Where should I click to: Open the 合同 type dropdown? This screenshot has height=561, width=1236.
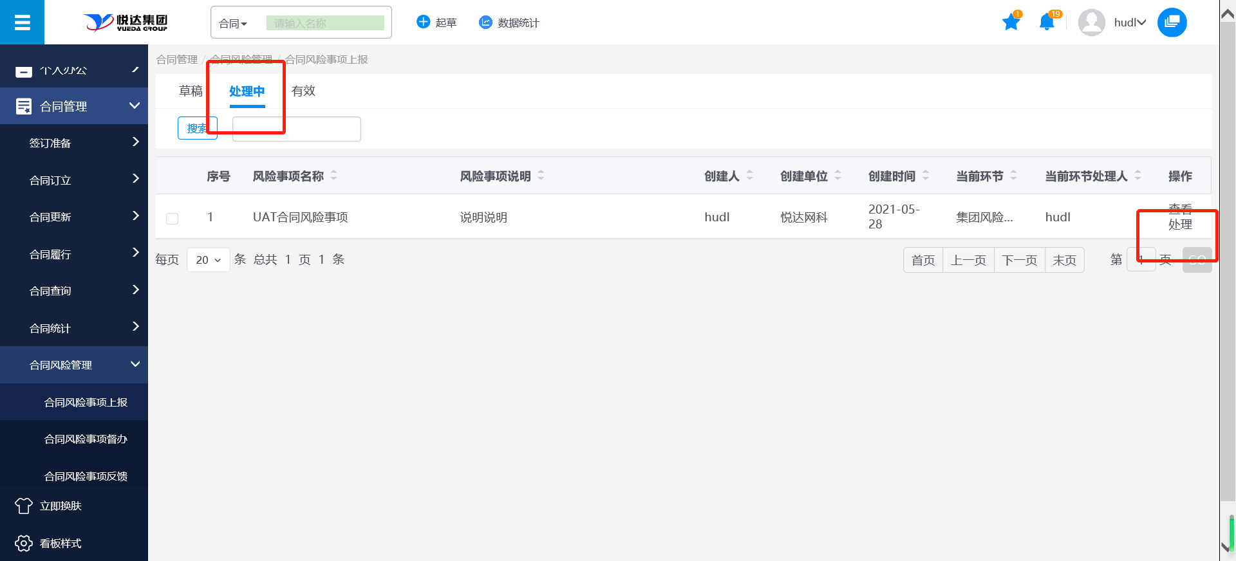pos(233,24)
